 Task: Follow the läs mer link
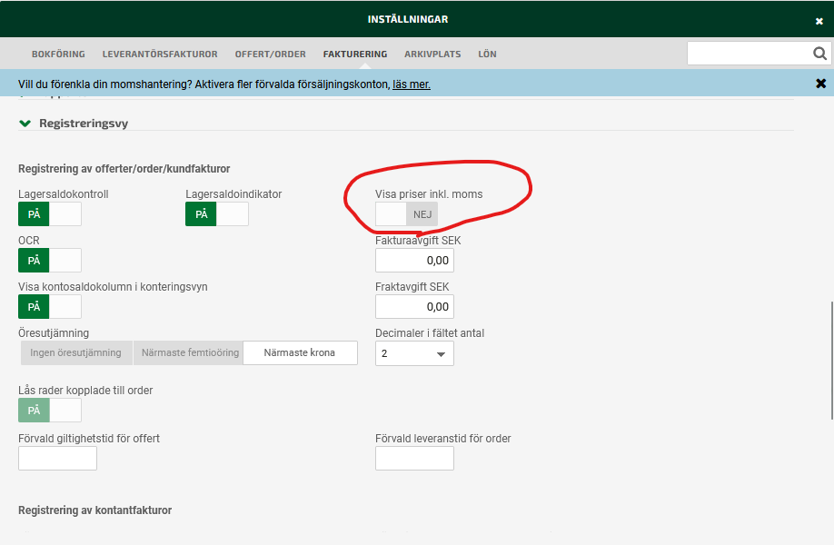[412, 84]
